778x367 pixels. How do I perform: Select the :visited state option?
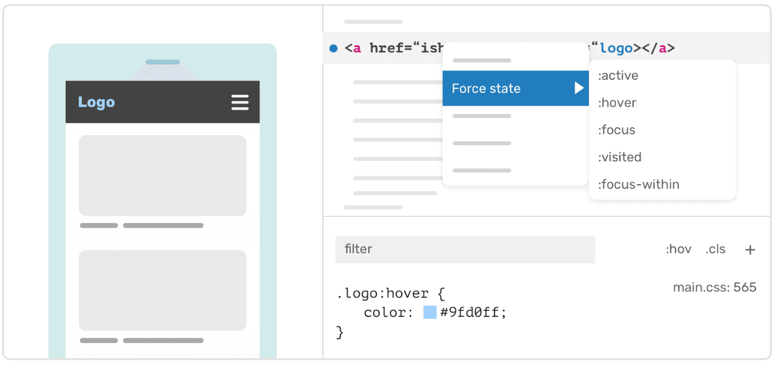coord(619,157)
